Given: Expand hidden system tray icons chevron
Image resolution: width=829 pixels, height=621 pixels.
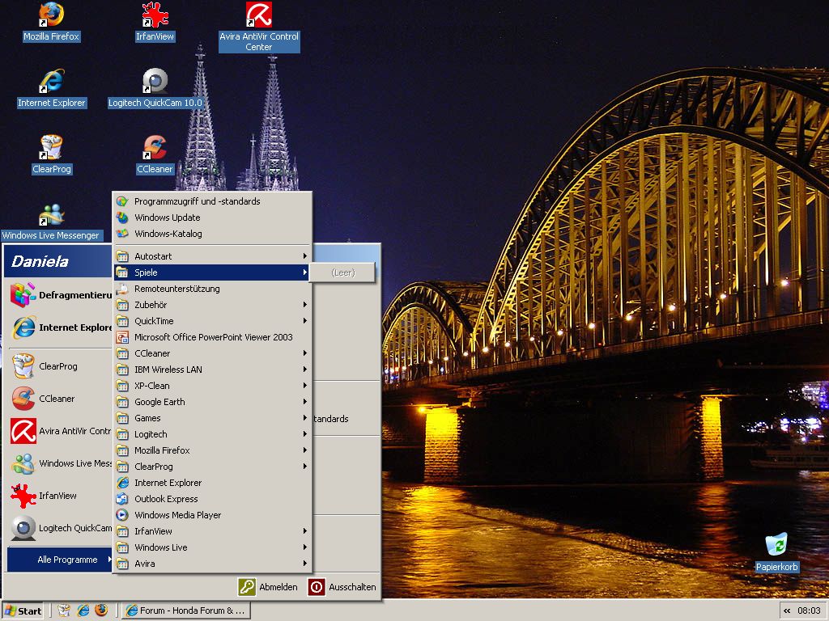Looking at the screenshot, I should [787, 610].
